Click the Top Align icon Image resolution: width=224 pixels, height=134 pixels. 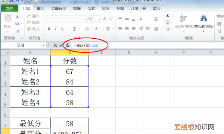click(x=120, y=19)
